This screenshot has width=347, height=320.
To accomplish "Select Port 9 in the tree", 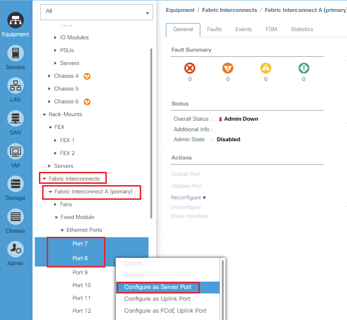I will tap(80, 273).
